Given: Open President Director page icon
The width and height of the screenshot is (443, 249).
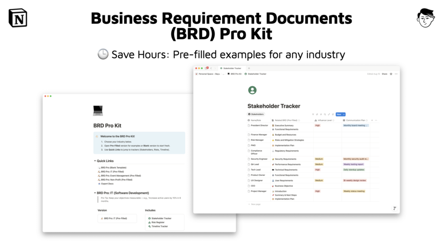Looking at the screenshot, I should pos(249,125).
